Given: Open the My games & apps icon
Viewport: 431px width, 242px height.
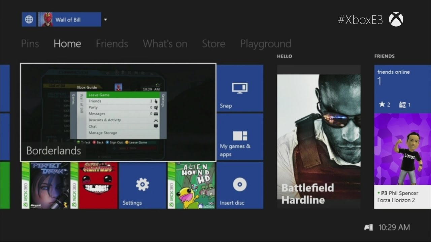Looking at the screenshot, I should pyautogui.click(x=240, y=136).
